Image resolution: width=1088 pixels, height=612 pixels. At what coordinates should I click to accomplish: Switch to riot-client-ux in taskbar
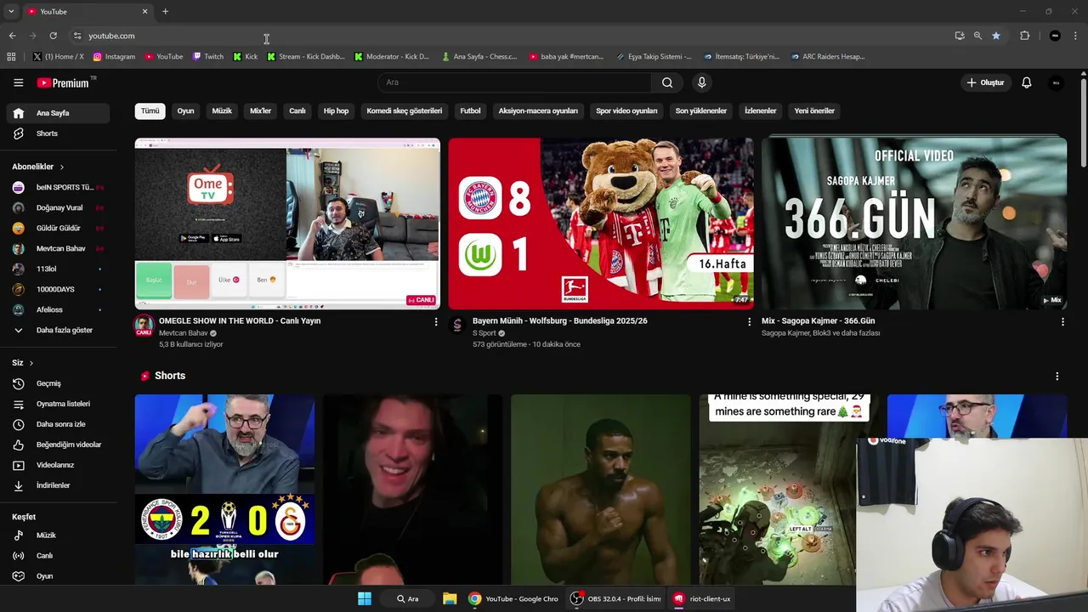(x=701, y=598)
